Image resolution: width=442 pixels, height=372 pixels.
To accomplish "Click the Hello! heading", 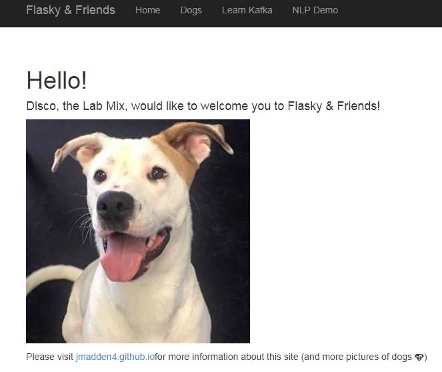I will coord(57,81).
